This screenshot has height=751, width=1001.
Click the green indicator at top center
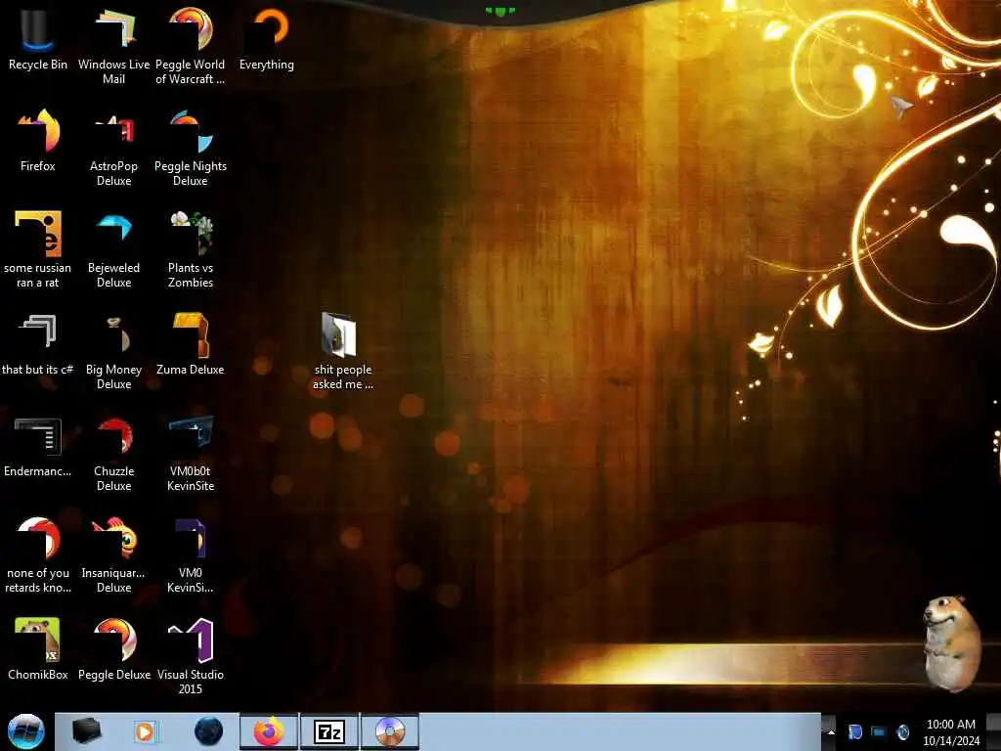tap(500, 11)
